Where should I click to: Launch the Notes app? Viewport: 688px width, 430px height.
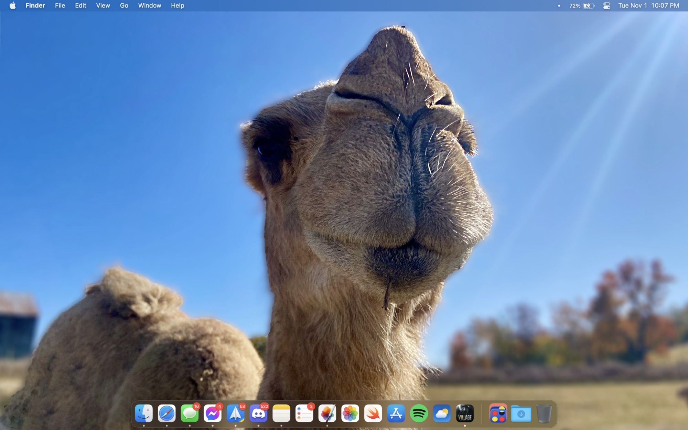click(x=281, y=413)
